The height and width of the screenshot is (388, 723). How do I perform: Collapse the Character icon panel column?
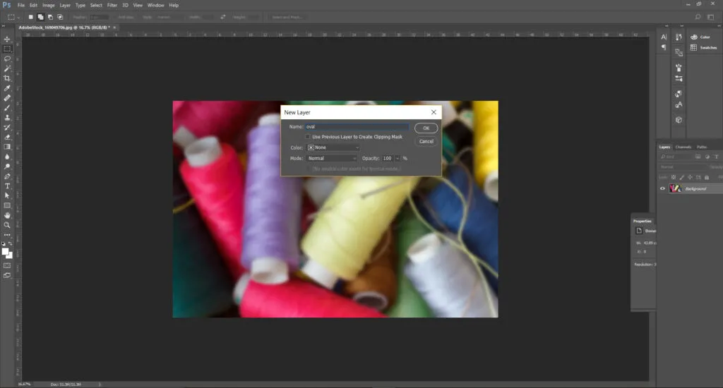(x=667, y=26)
